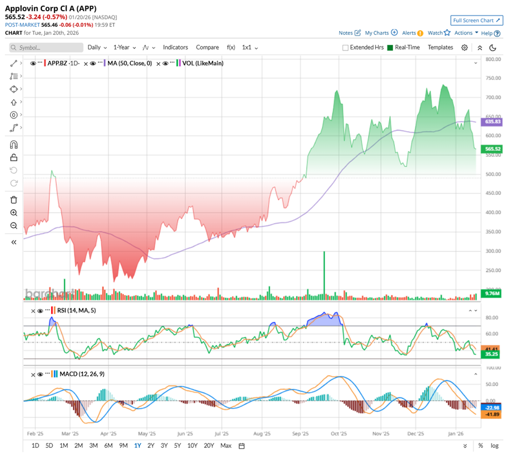This screenshot has height=453, width=513.
Task: Open the Fibonacci circle tool
Action: click(14, 115)
